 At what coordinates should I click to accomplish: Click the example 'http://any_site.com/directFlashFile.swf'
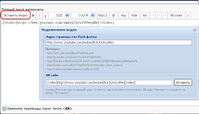[70, 53]
